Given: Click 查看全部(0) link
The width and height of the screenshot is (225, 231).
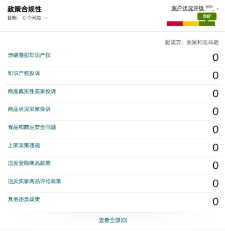Looking at the screenshot, I should 113,220.
